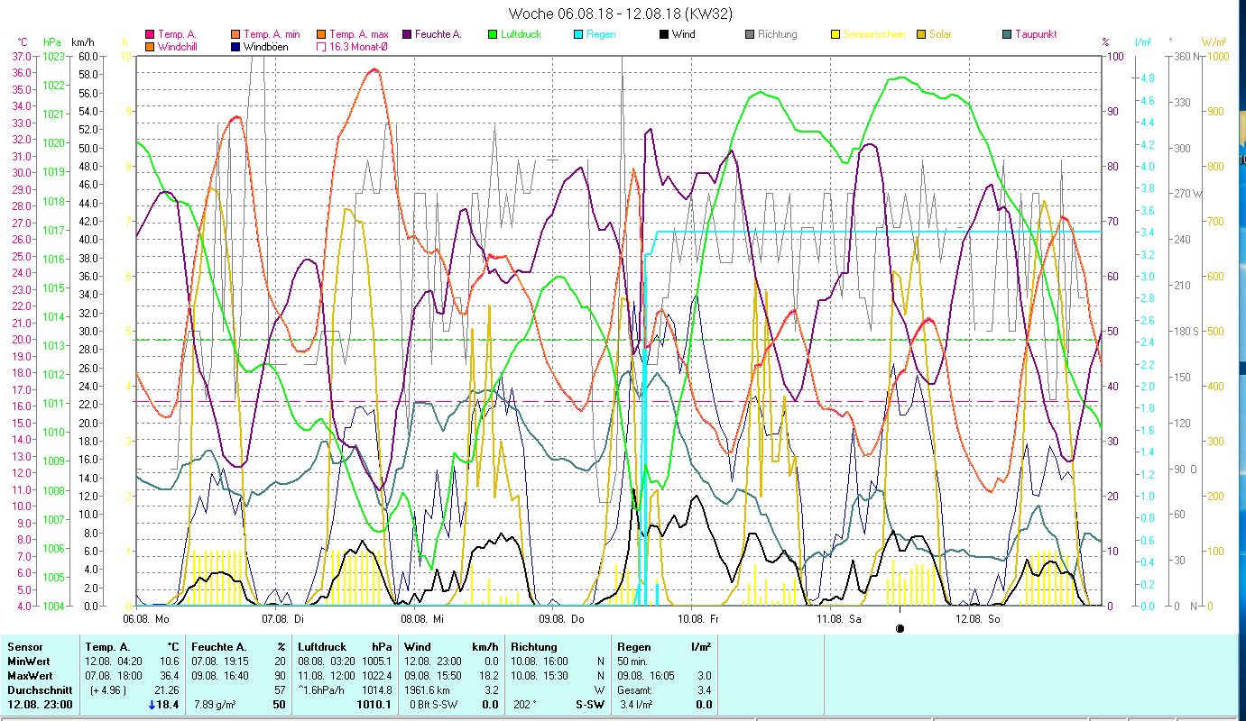Image resolution: width=1246 pixels, height=721 pixels.
Task: Click the current pressure value 1010.1
Action: pyautogui.click(x=374, y=705)
